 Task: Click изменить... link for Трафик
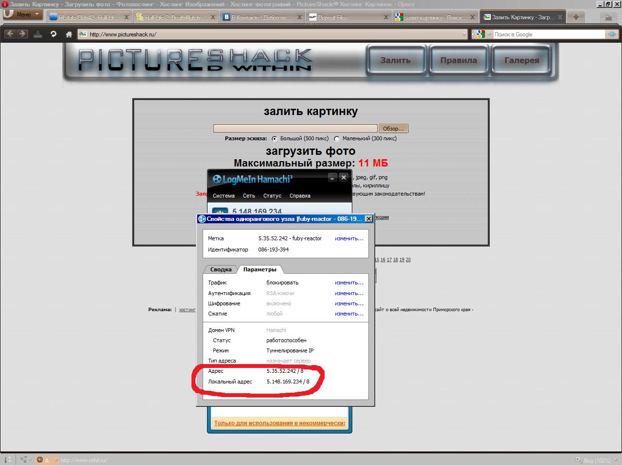[349, 283]
